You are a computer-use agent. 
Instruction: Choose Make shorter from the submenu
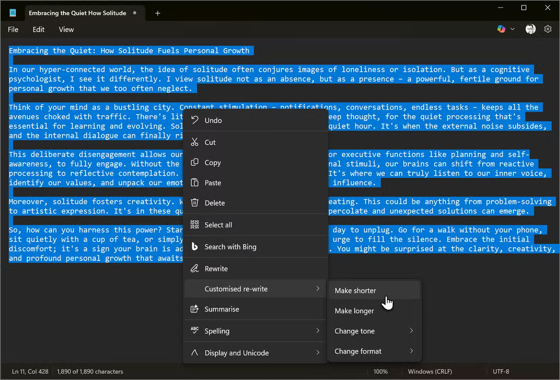[x=355, y=290]
